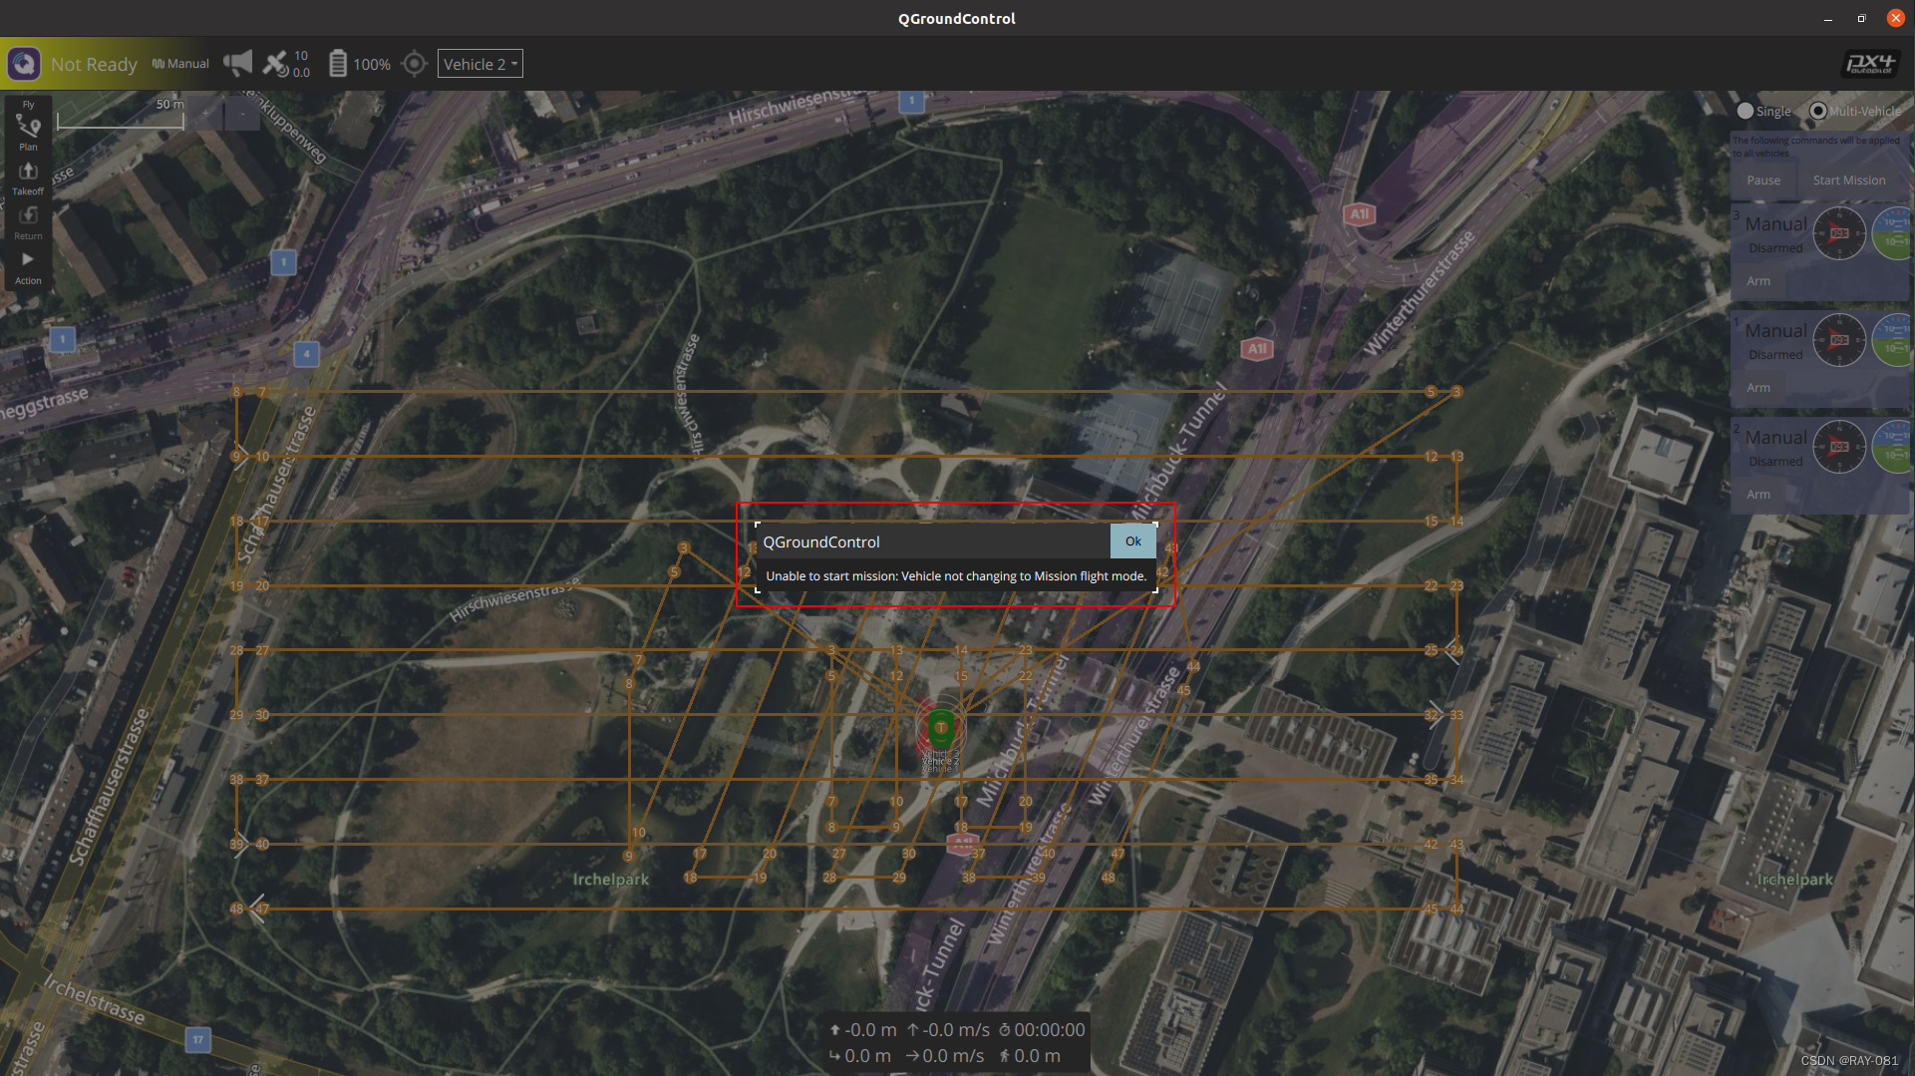Click vehicle 1 compass instrument
The height and width of the screenshot is (1076, 1915).
coord(1839,340)
